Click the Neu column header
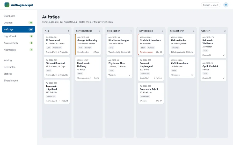233x145 pixels. click(x=47, y=31)
